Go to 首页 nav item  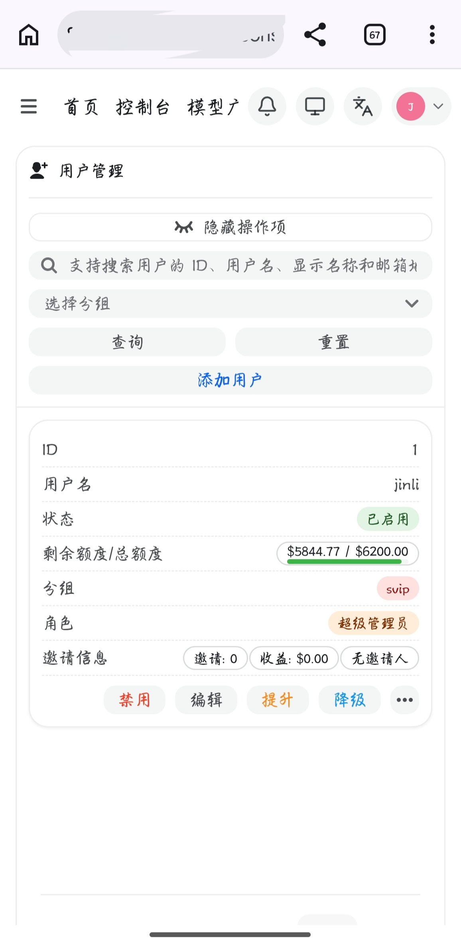point(81,107)
